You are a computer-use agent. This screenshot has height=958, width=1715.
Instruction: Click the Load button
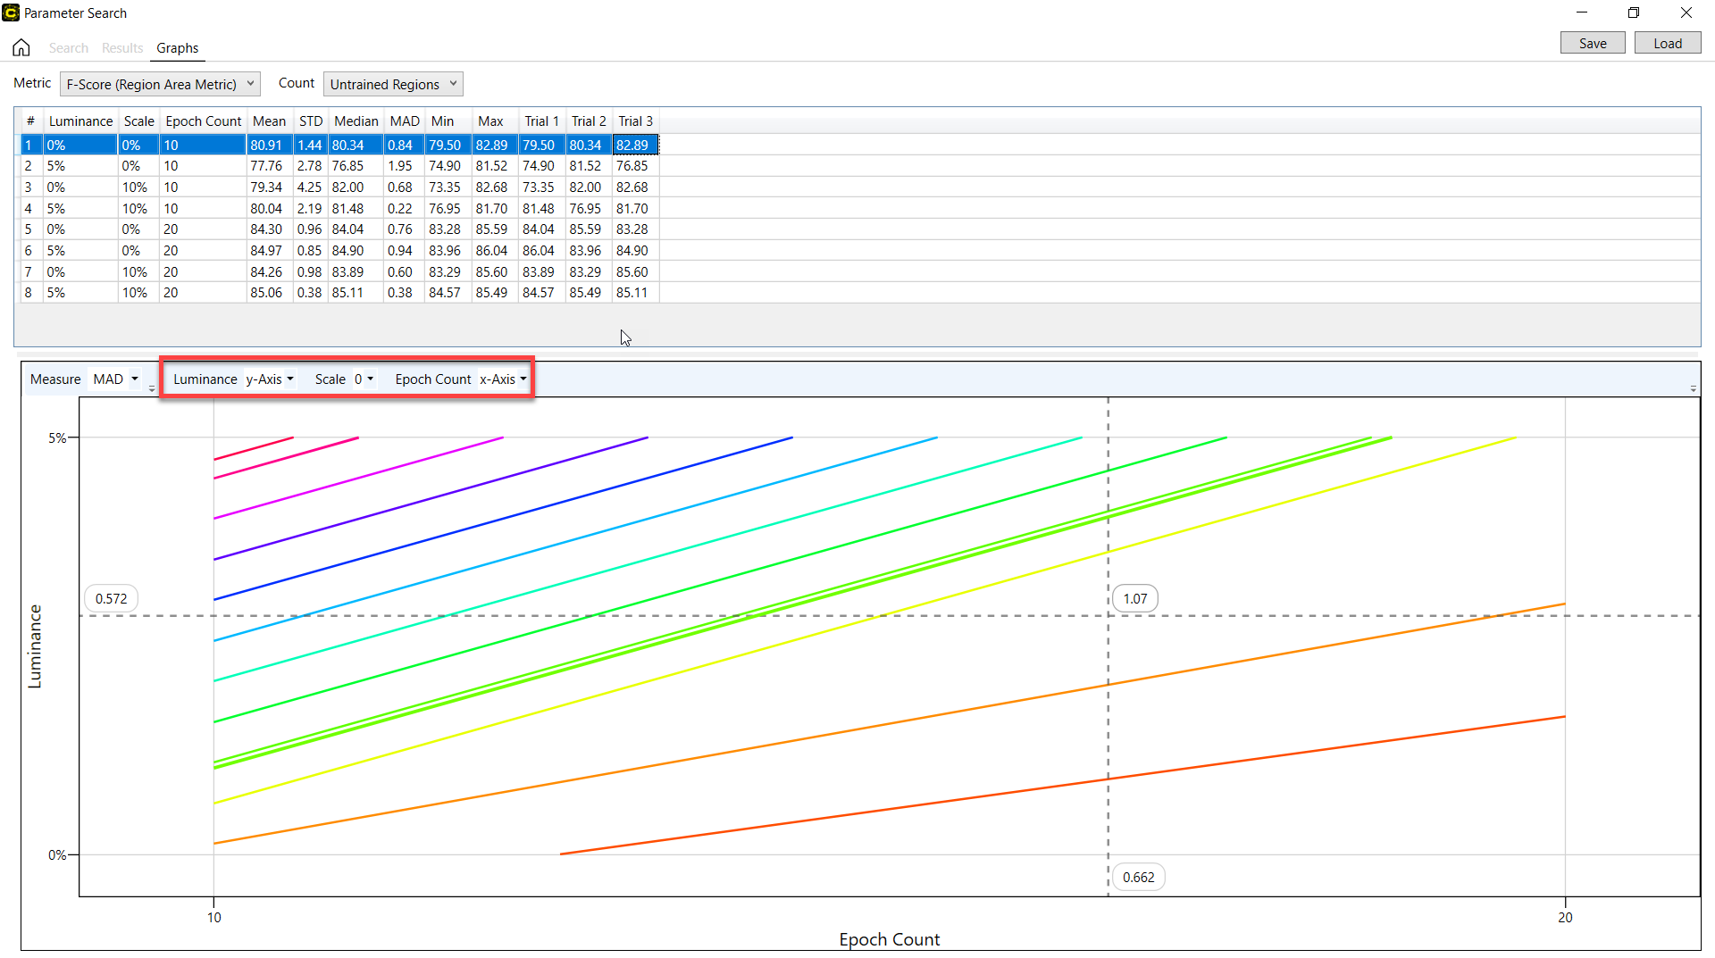1667,43
